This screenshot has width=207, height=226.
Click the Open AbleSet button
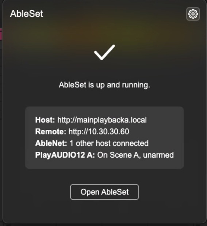(x=104, y=192)
